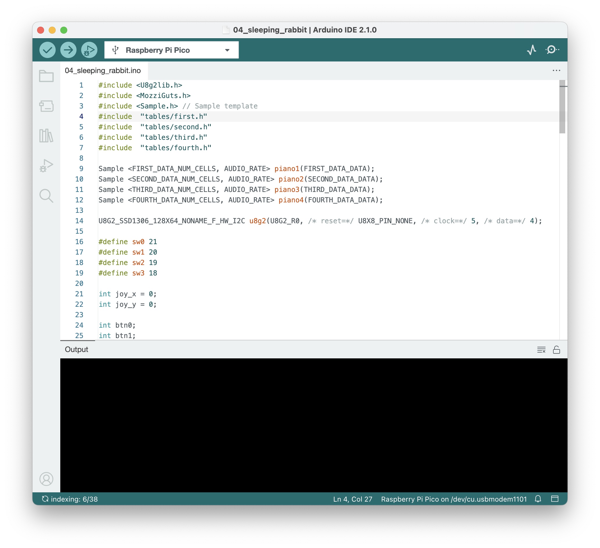Screen dimensions: 600x548
Task: Click the '// Sample template' comment
Action: pyautogui.click(x=220, y=106)
